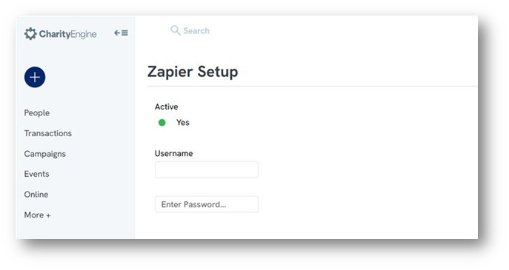Expand the More + sidebar section

[37, 215]
